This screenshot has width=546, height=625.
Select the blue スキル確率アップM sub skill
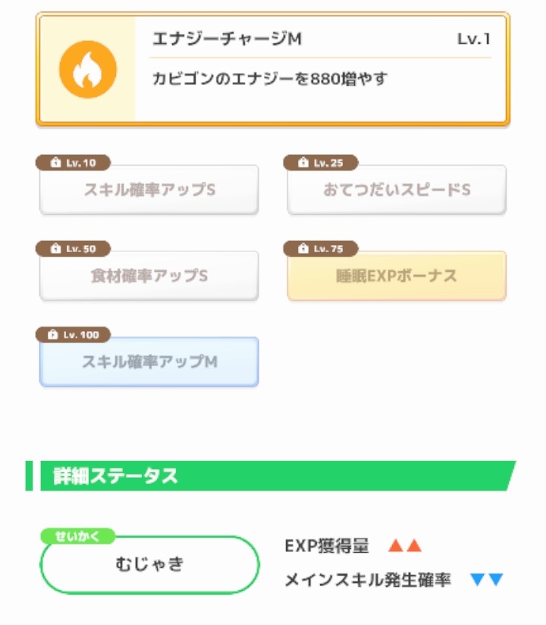coord(149,362)
